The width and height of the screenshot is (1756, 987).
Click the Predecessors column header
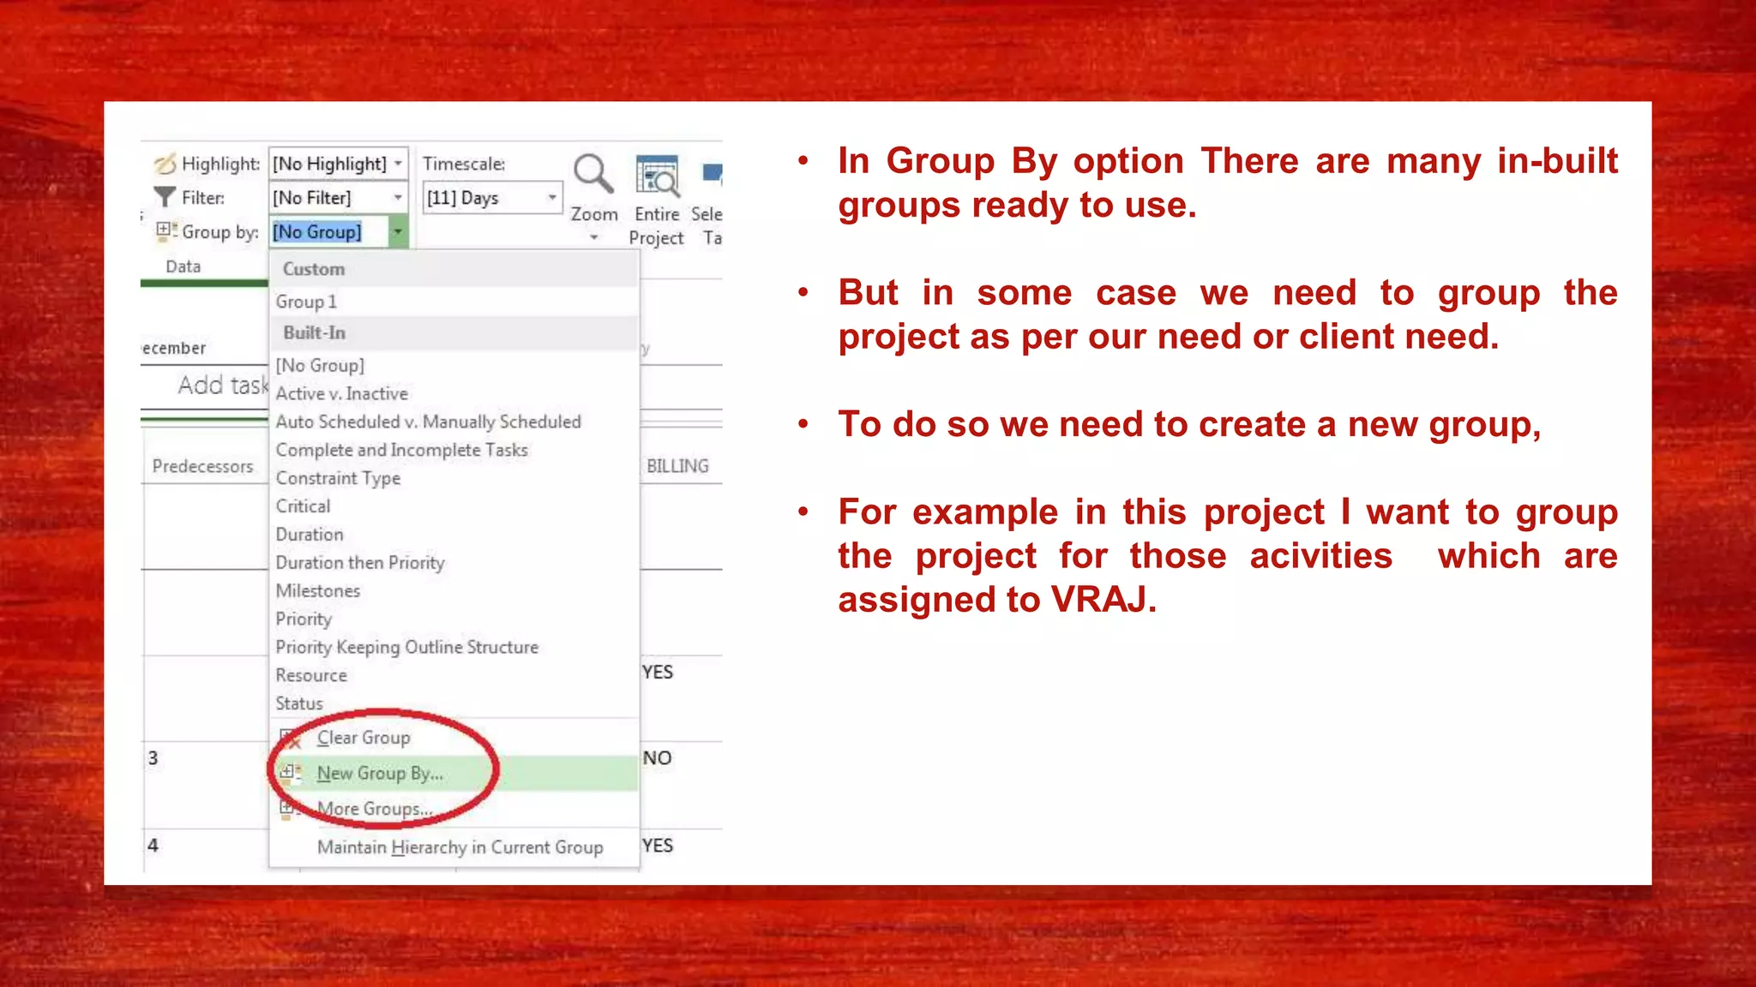pyautogui.click(x=204, y=466)
